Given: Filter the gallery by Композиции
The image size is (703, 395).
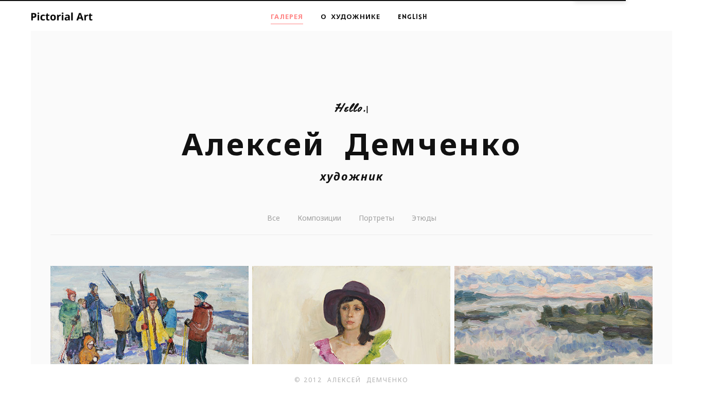Looking at the screenshot, I should click(319, 218).
